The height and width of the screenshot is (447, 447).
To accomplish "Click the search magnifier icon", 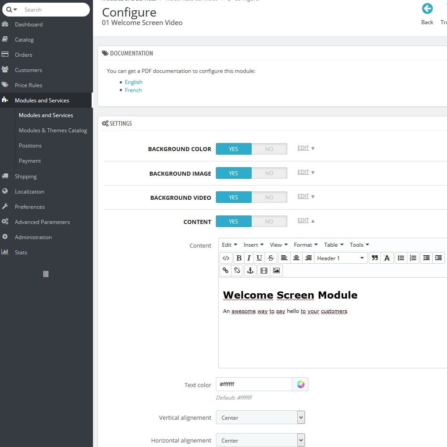I will (x=9, y=9).
